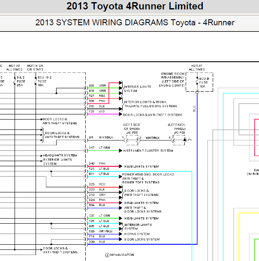Click pin label F27 RED
Screen dimensions: 259x261
tap(97, 96)
